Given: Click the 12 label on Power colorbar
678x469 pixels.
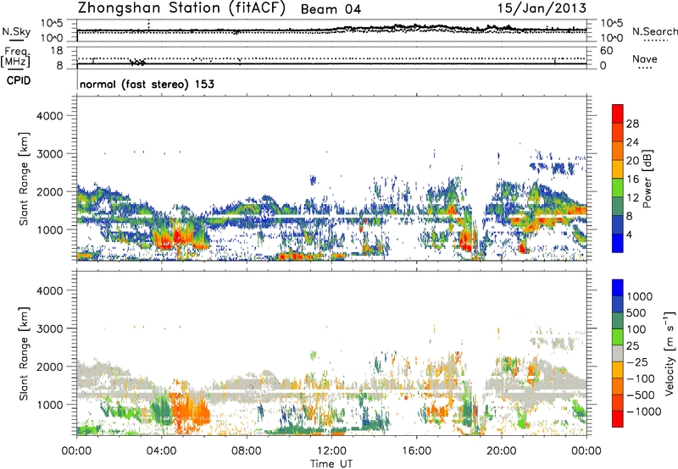Looking at the screenshot, I should tap(632, 198).
